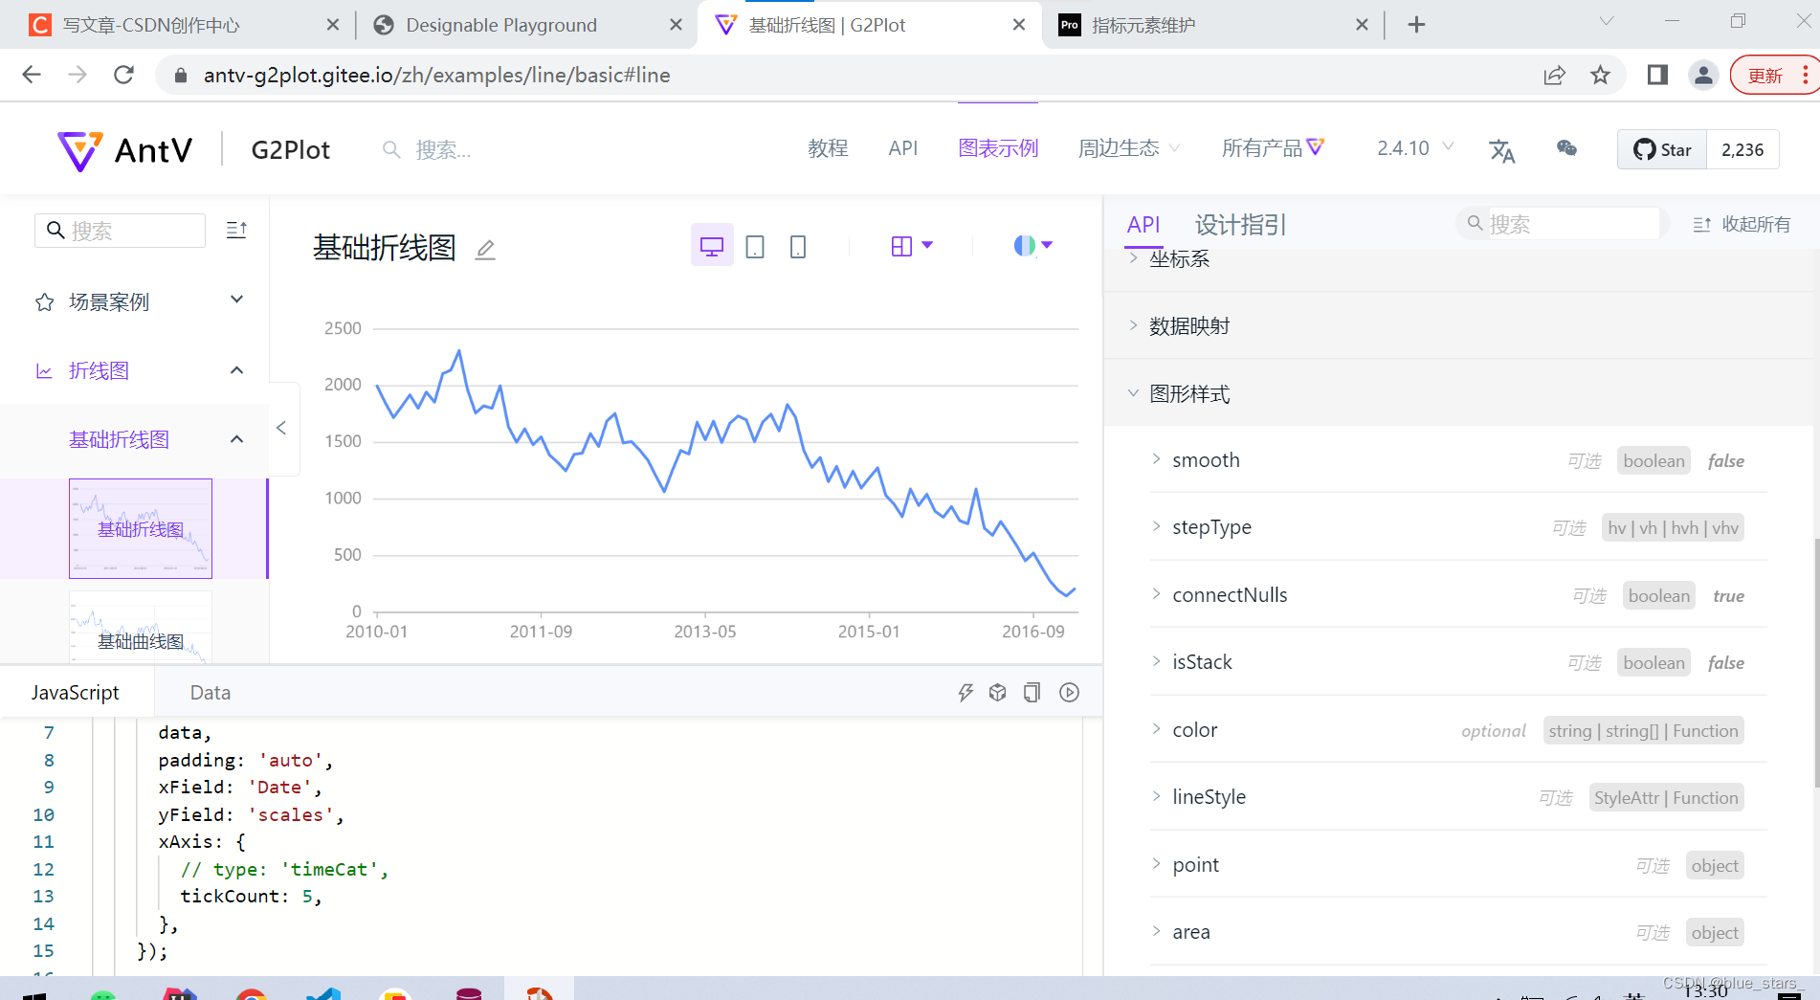Switch chart preview to mobile view

coord(798,245)
